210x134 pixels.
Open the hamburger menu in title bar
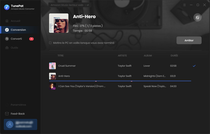[x=184, y=5]
